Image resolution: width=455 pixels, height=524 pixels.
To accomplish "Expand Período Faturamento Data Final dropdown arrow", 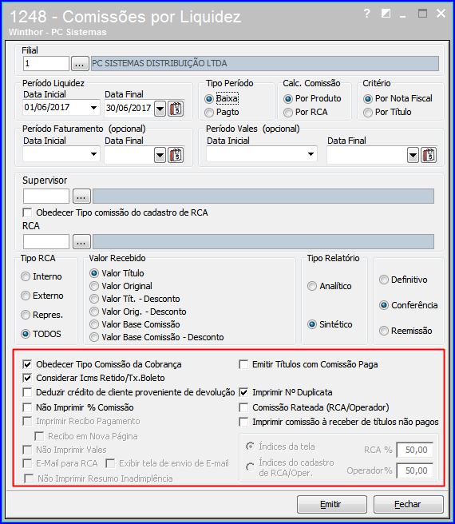I will 160,155.
